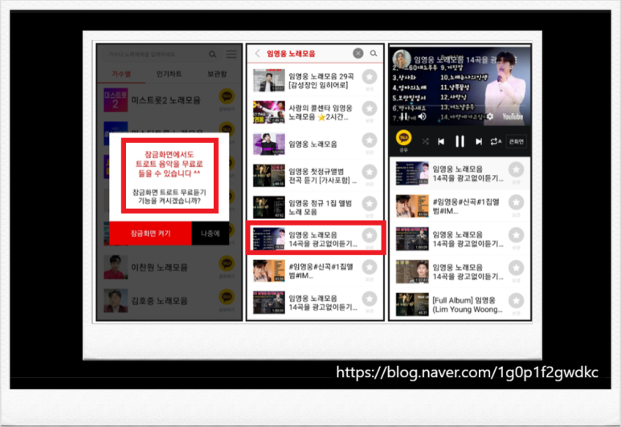
Task: Click the search magnifier in the left screen
Action: (x=212, y=55)
